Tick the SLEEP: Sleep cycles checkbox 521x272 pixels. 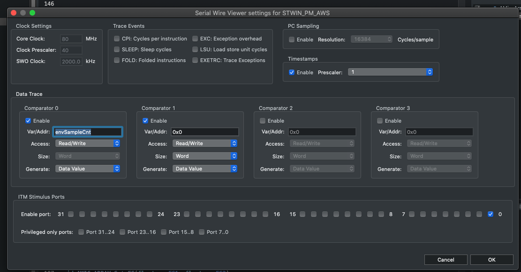coord(117,49)
